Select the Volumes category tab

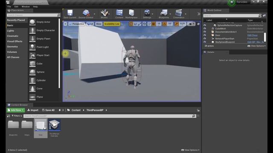pyautogui.click(x=12, y=52)
